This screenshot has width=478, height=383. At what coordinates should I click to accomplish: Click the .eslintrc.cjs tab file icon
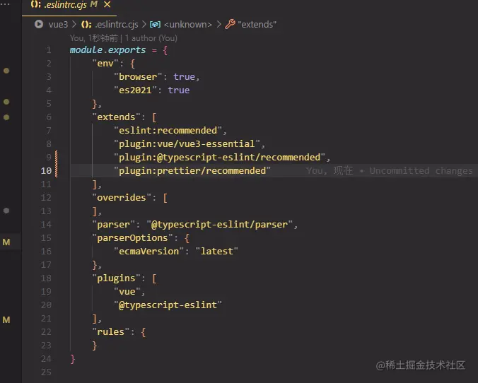pyautogui.click(x=35, y=4)
